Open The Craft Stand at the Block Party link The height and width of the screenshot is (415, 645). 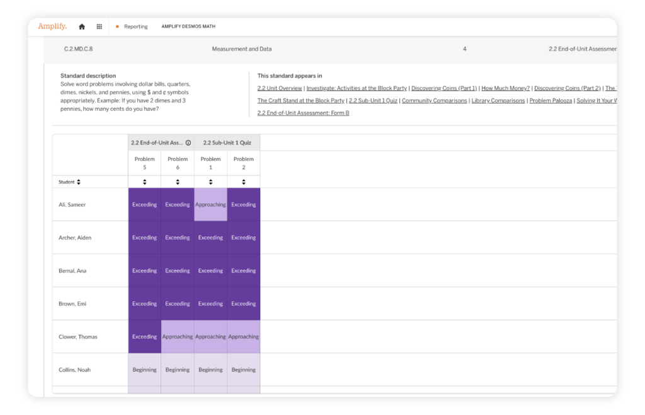pos(300,100)
